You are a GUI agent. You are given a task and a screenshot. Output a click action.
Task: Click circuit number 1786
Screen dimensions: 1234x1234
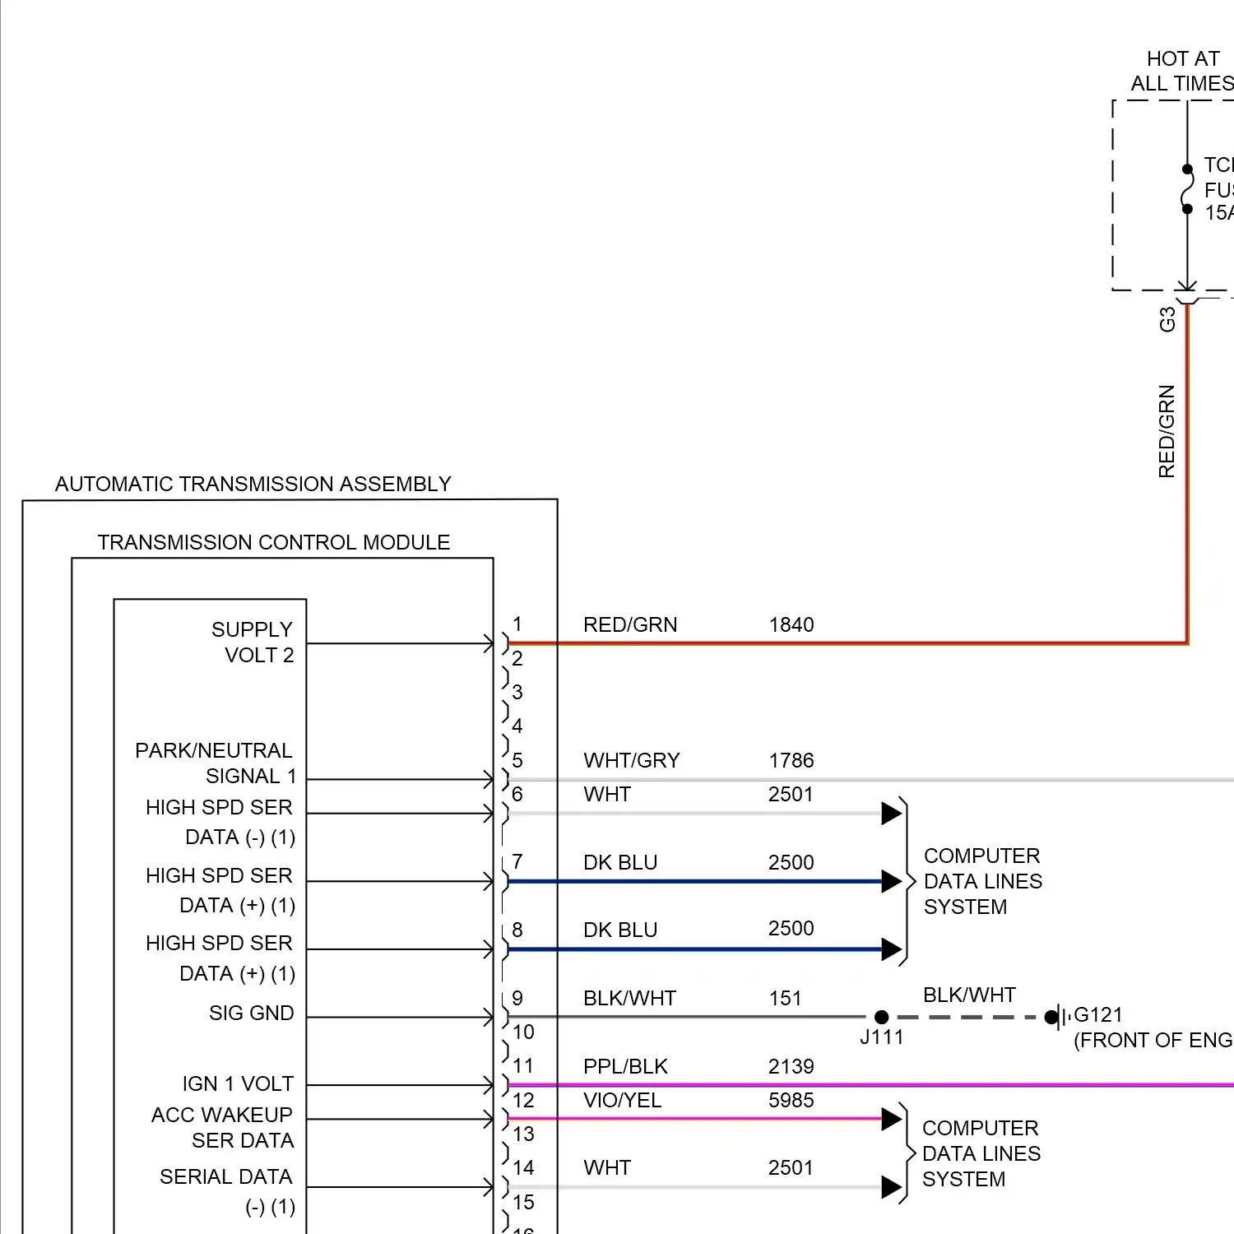(x=791, y=760)
